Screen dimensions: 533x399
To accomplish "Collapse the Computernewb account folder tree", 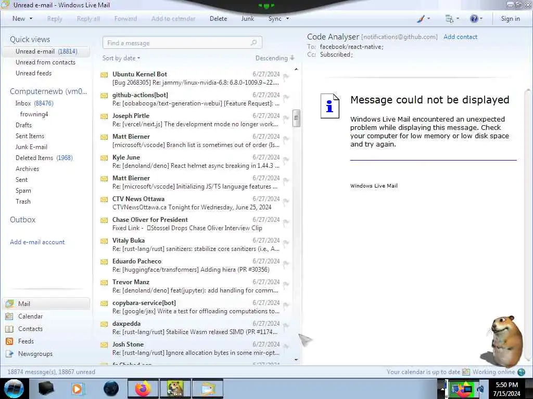I will coord(48,91).
